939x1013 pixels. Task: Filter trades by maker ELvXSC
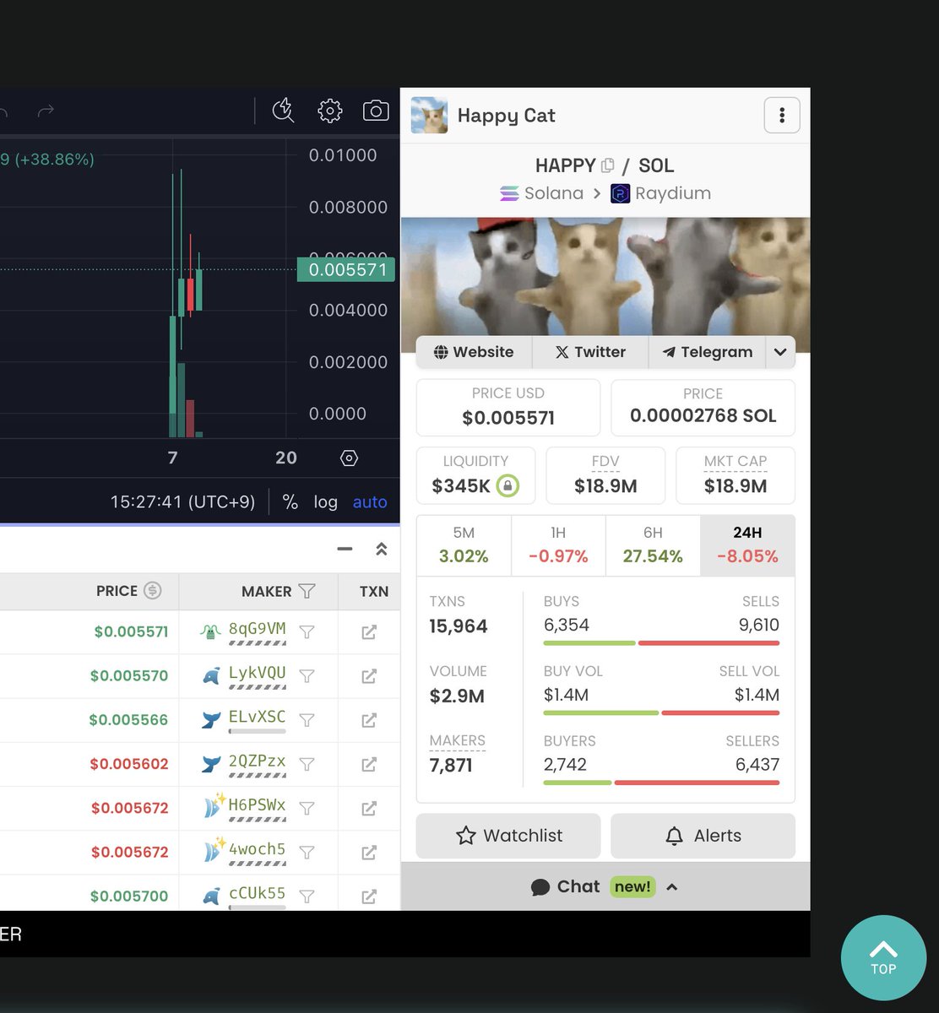coord(307,720)
